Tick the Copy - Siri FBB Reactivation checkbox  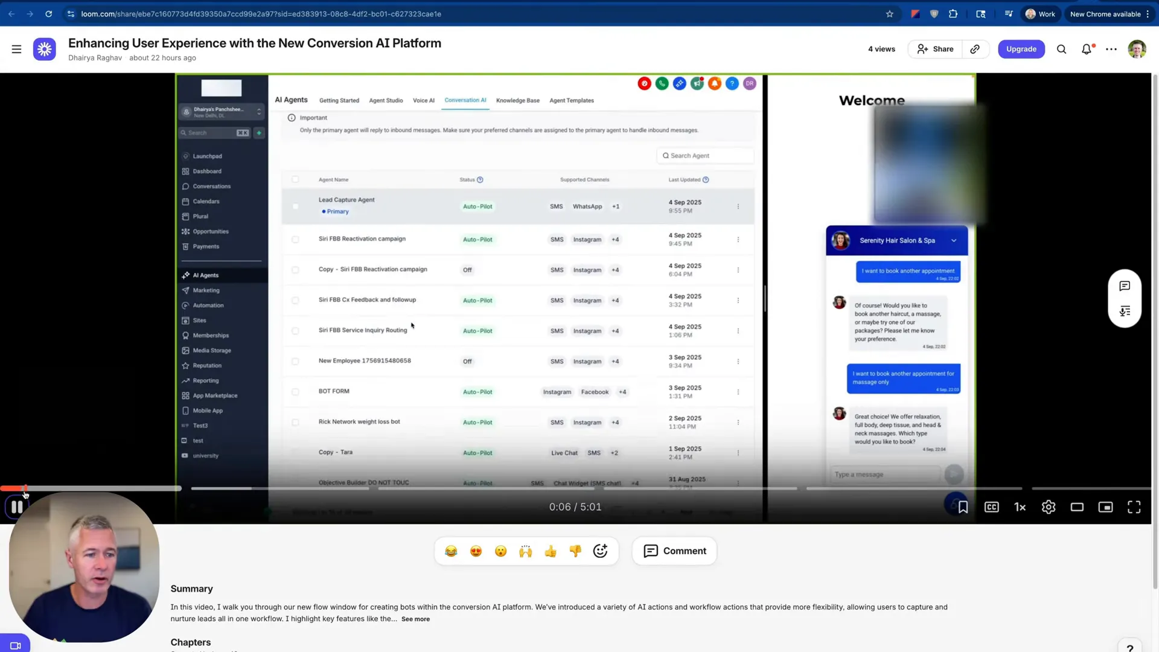pos(295,270)
